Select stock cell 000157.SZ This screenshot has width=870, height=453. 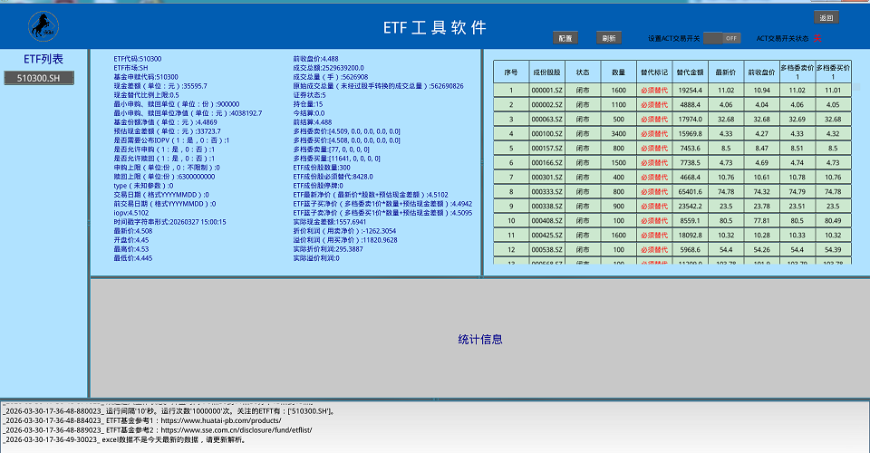pos(547,148)
